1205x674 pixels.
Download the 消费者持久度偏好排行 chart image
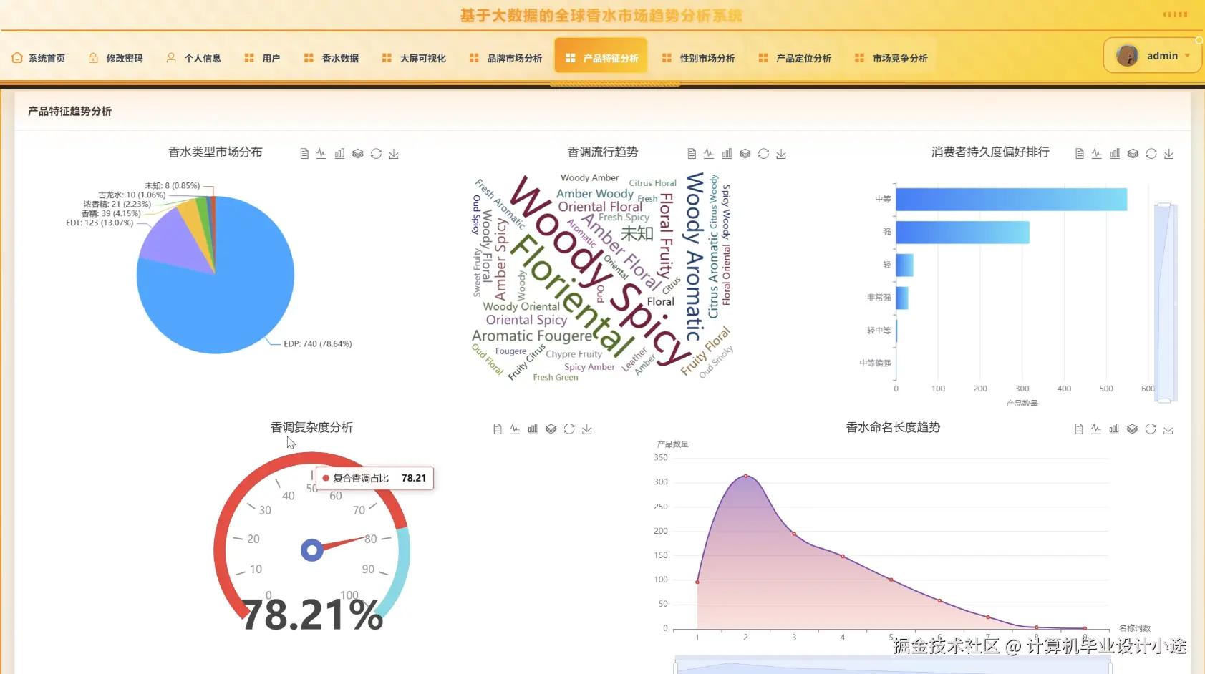click(x=1168, y=152)
